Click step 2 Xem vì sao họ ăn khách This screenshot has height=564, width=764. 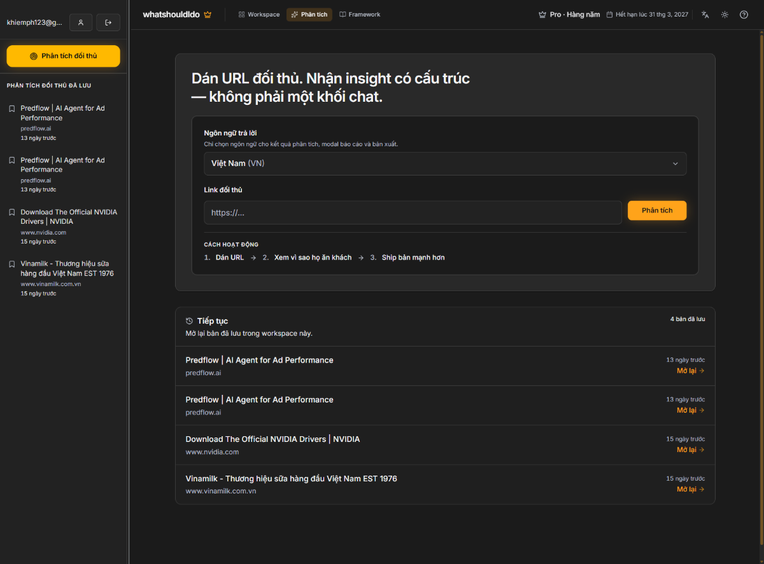point(313,258)
